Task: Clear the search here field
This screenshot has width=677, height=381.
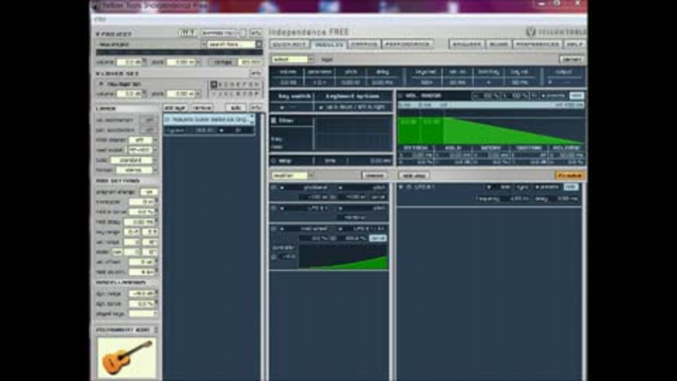Action: point(259,44)
